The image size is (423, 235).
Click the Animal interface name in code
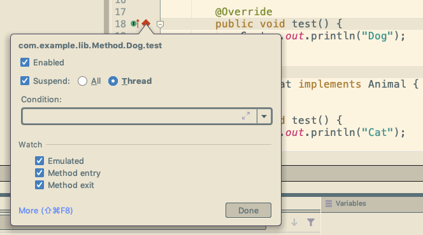(x=387, y=84)
